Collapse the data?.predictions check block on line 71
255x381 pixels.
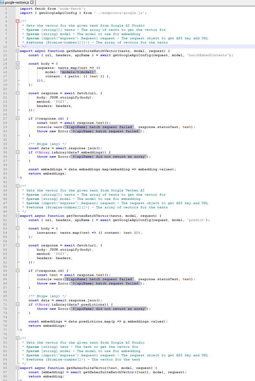[x=18, y=304]
